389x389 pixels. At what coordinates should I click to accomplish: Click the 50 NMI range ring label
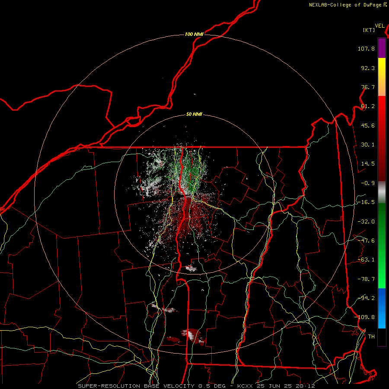point(194,115)
